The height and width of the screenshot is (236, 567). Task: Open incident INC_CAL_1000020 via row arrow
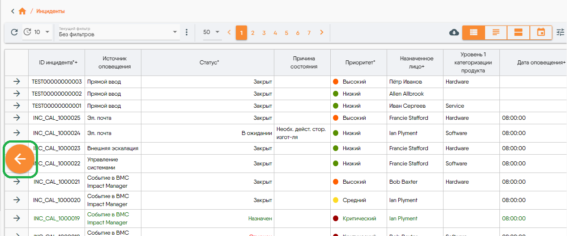click(17, 200)
